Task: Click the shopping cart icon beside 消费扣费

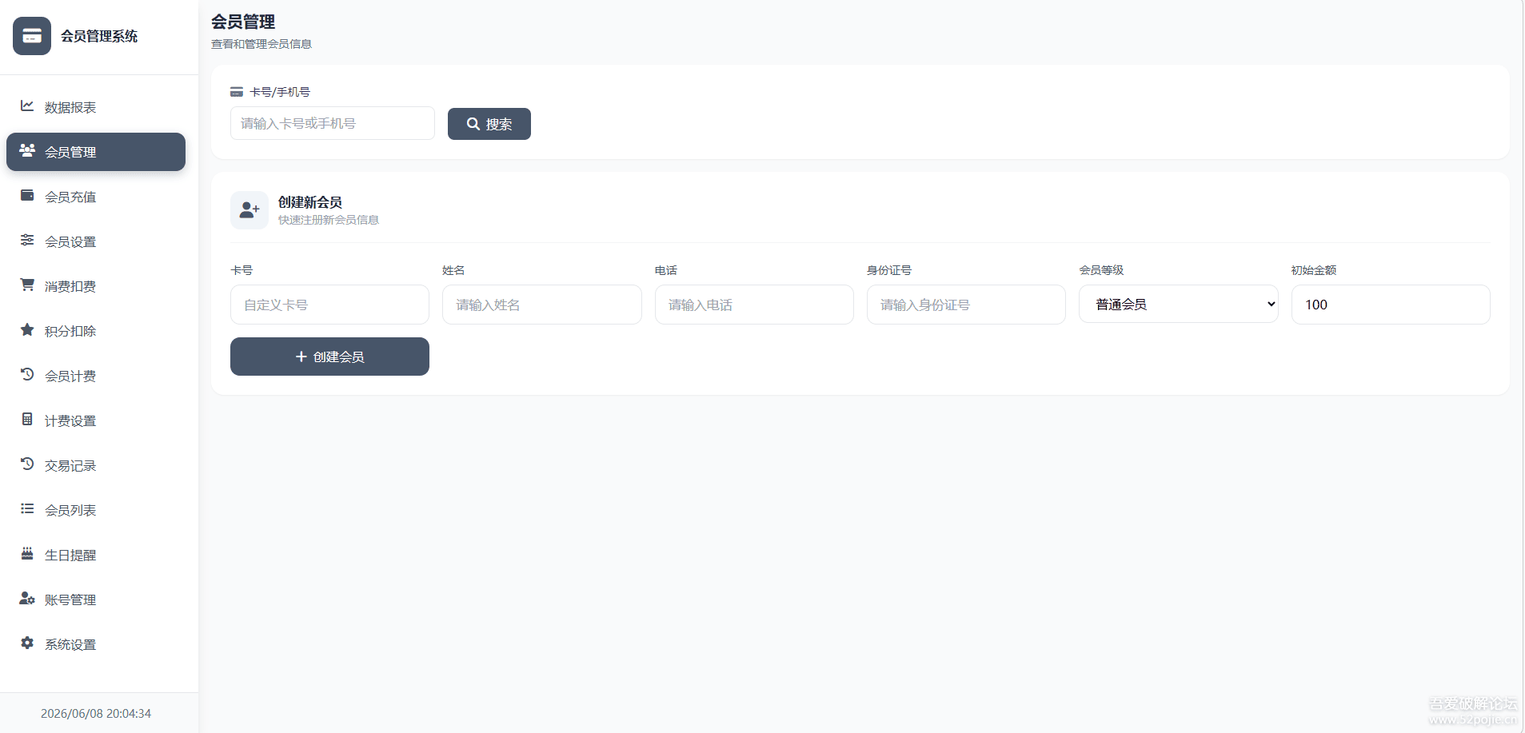Action: [27, 285]
